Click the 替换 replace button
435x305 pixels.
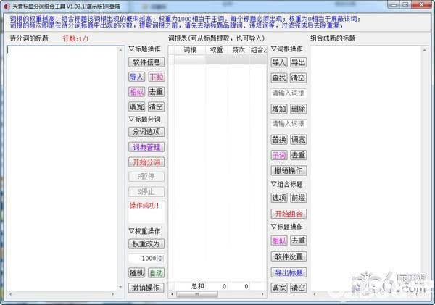click(x=279, y=140)
